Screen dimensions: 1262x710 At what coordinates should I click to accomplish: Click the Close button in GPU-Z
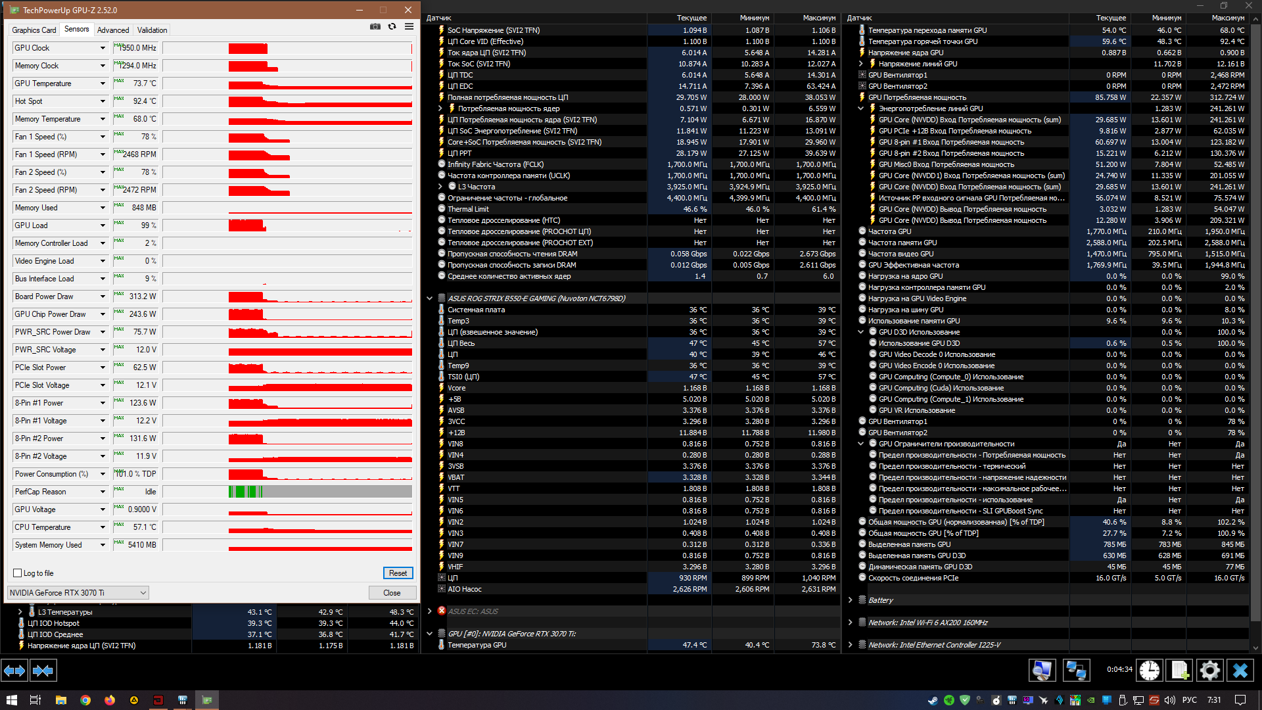coord(392,593)
